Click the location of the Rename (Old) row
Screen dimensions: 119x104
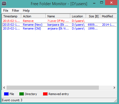pyautogui.click(x=78, y=28)
